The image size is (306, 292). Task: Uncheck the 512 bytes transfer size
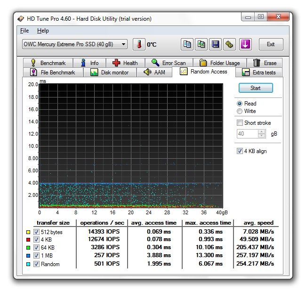36,232
